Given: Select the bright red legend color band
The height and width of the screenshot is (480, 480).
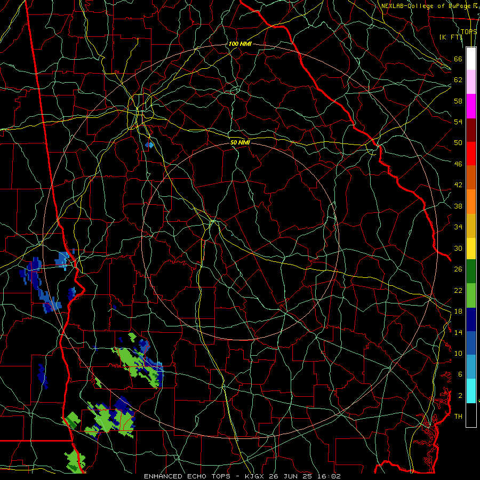Looking at the screenshot, I should [471, 154].
